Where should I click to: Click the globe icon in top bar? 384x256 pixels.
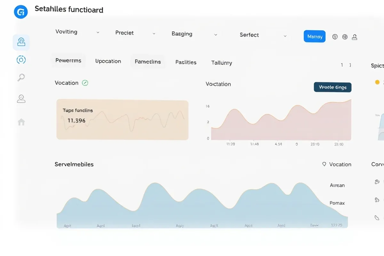pyautogui.click(x=345, y=37)
